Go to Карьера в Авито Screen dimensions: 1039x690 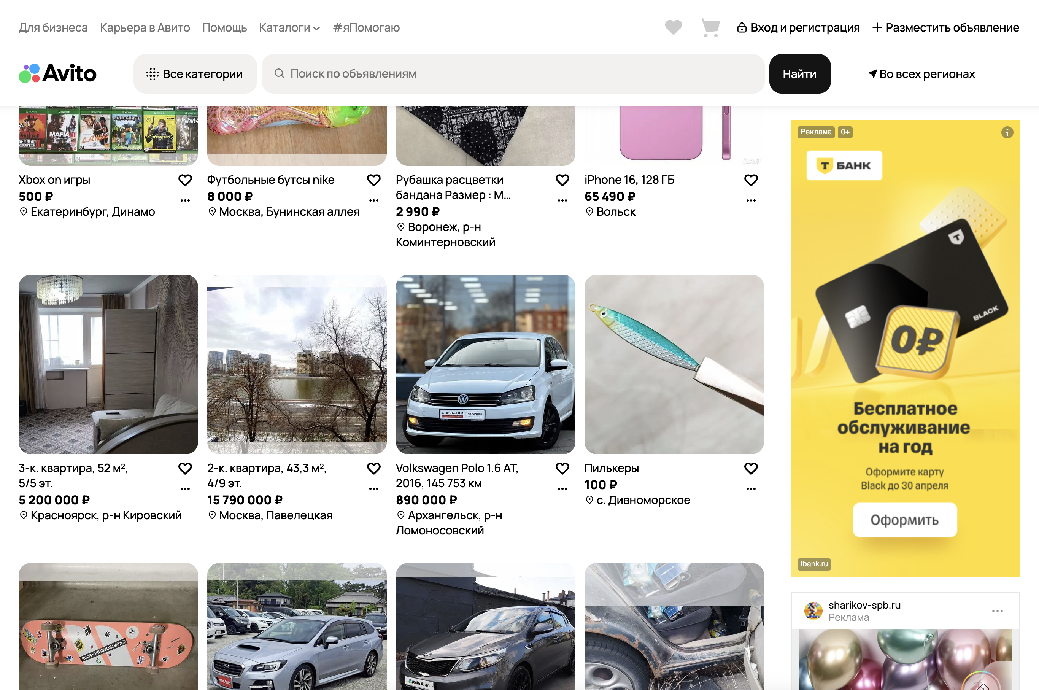tap(145, 28)
